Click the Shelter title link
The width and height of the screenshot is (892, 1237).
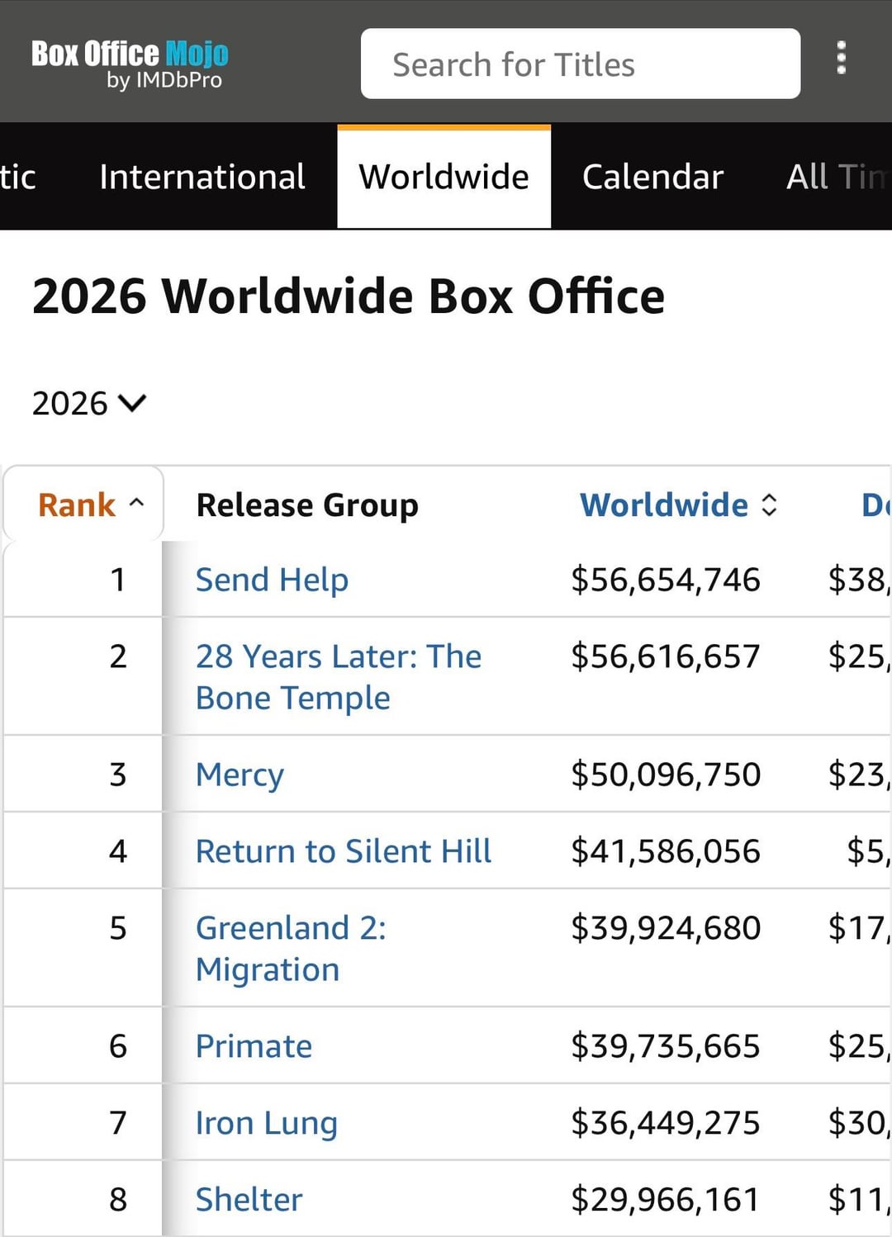pos(249,1200)
